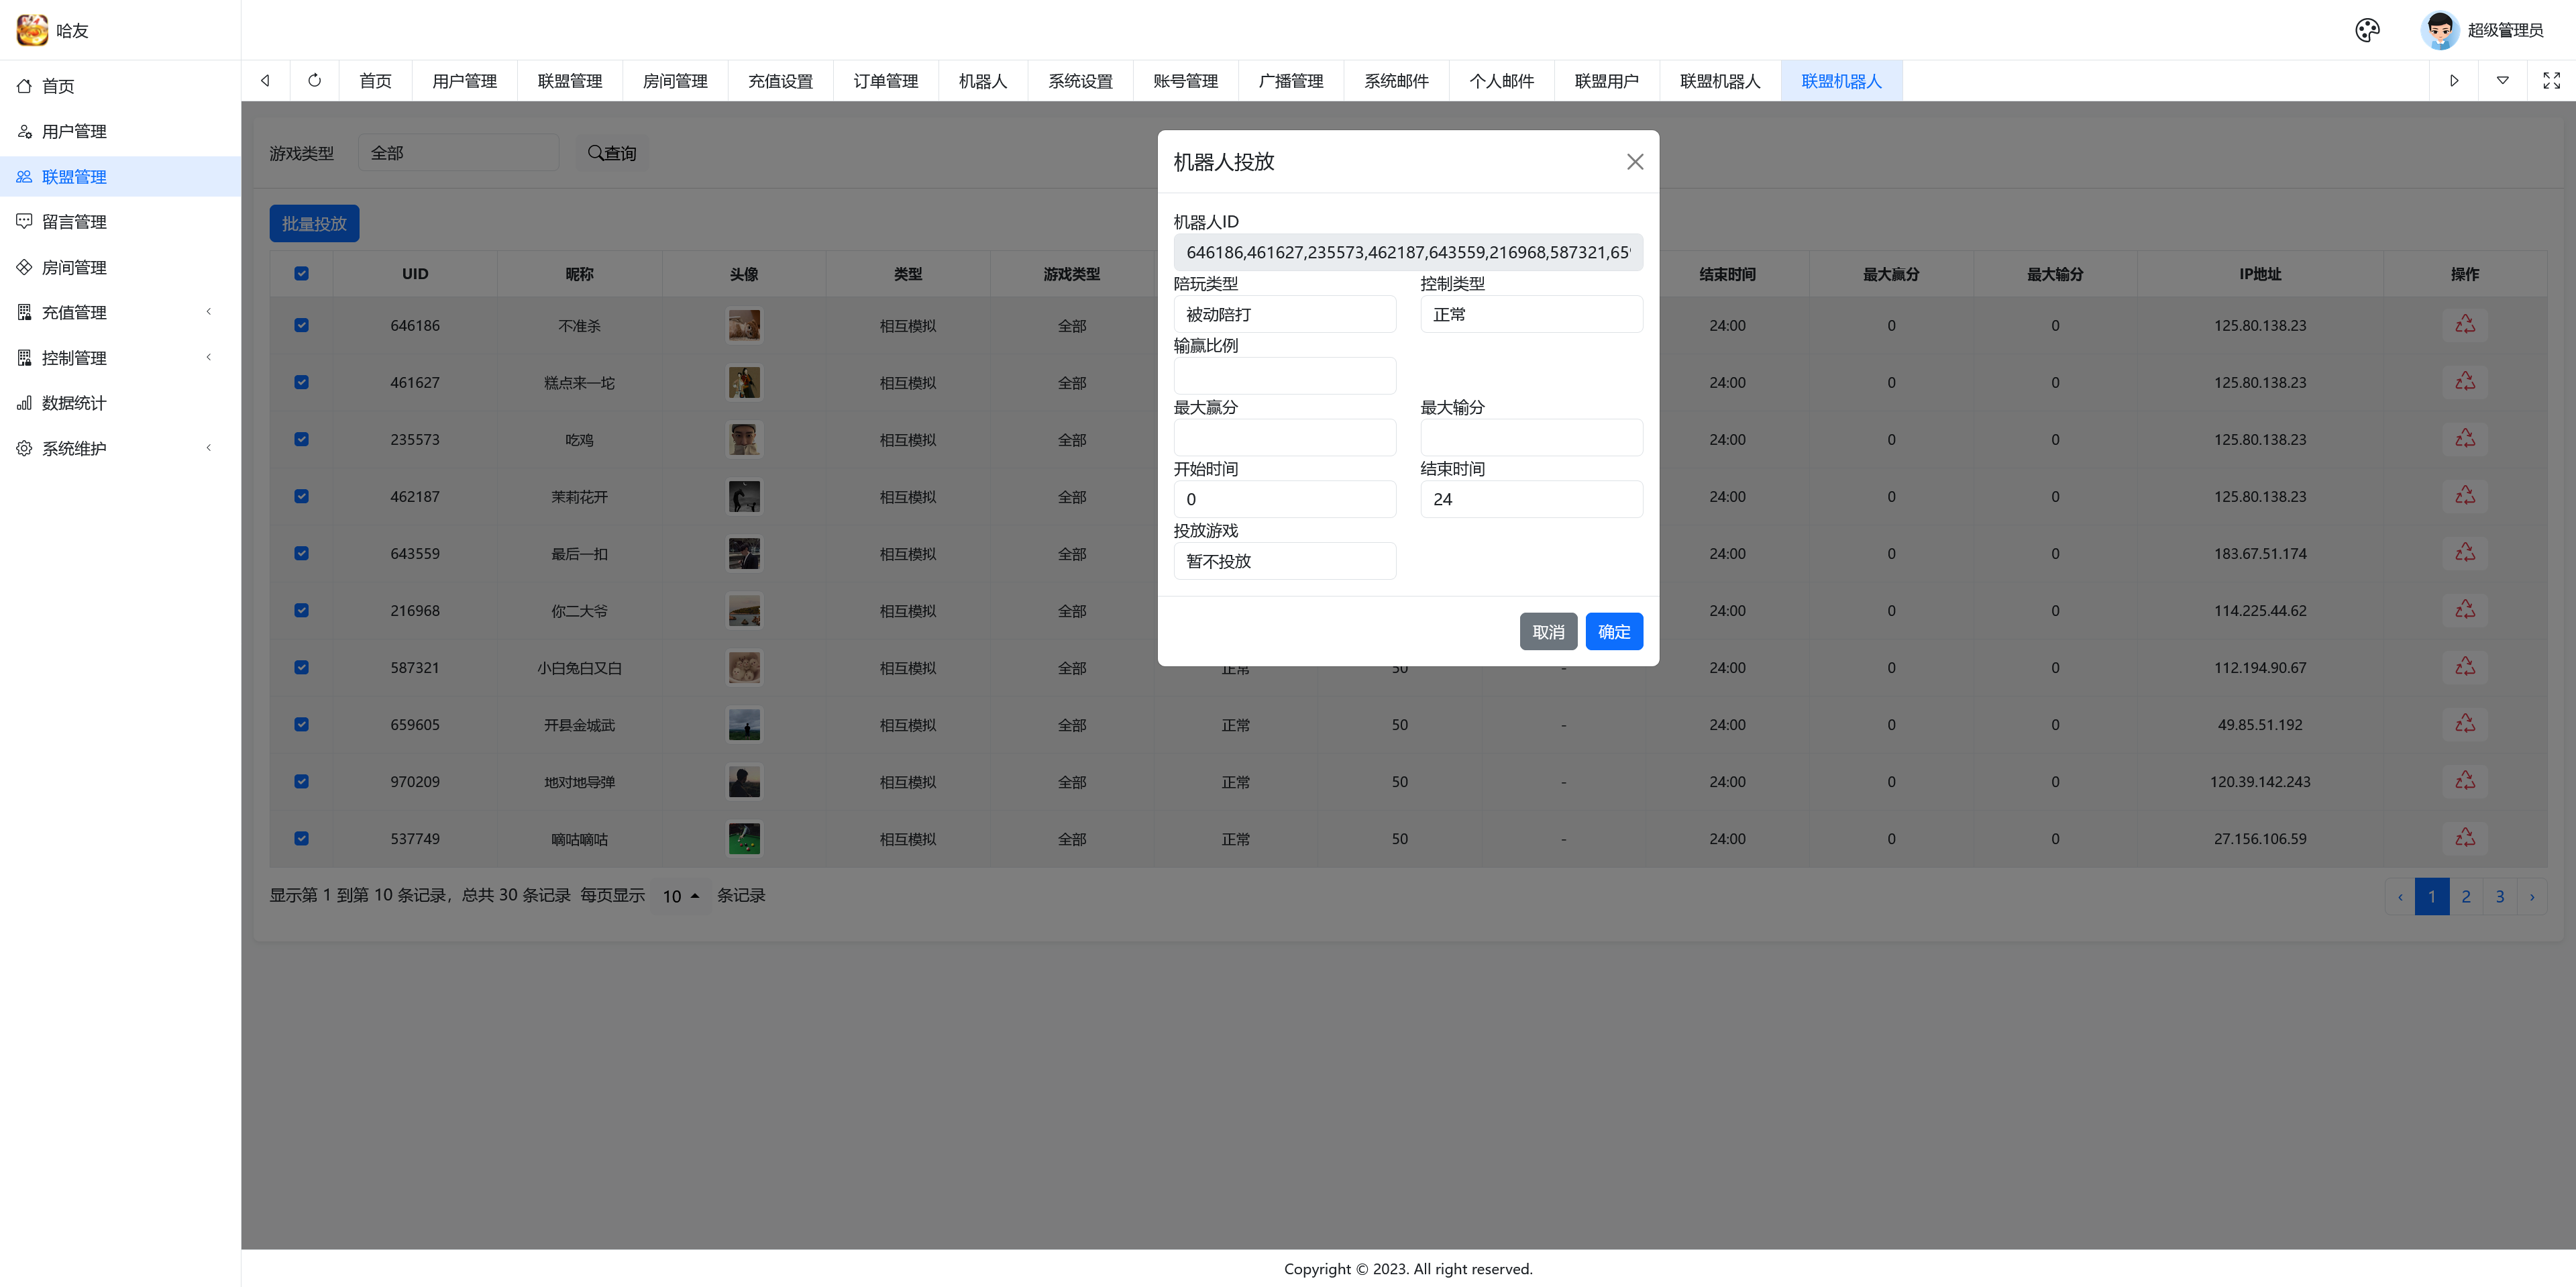Viewport: 2576px width, 1287px height.
Task: Uncheck the select-all checkbox in table header
Action: (x=301, y=273)
